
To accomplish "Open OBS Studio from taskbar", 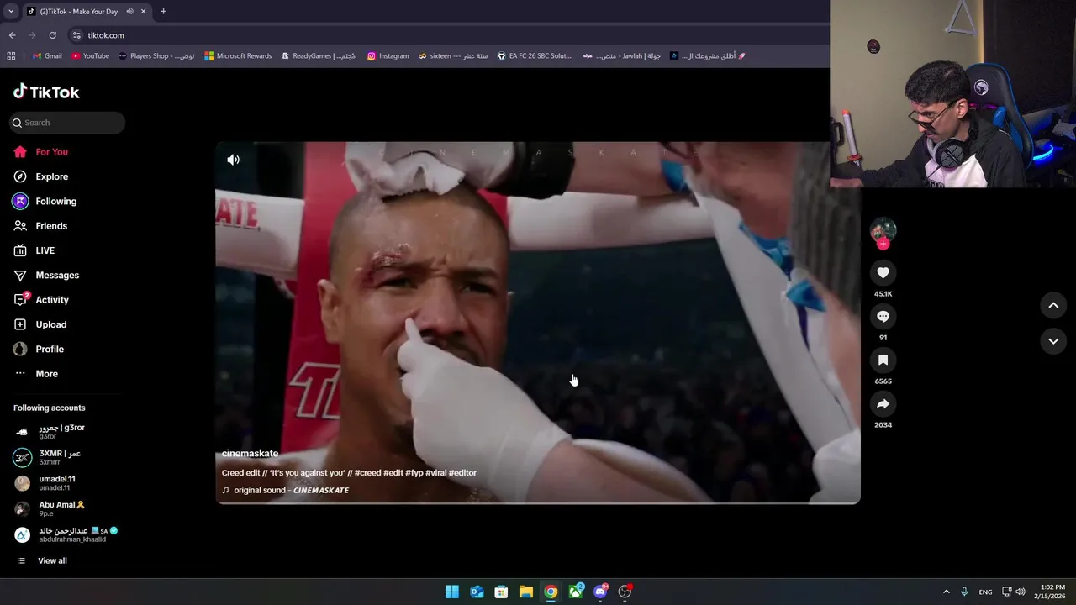I will 625,592.
